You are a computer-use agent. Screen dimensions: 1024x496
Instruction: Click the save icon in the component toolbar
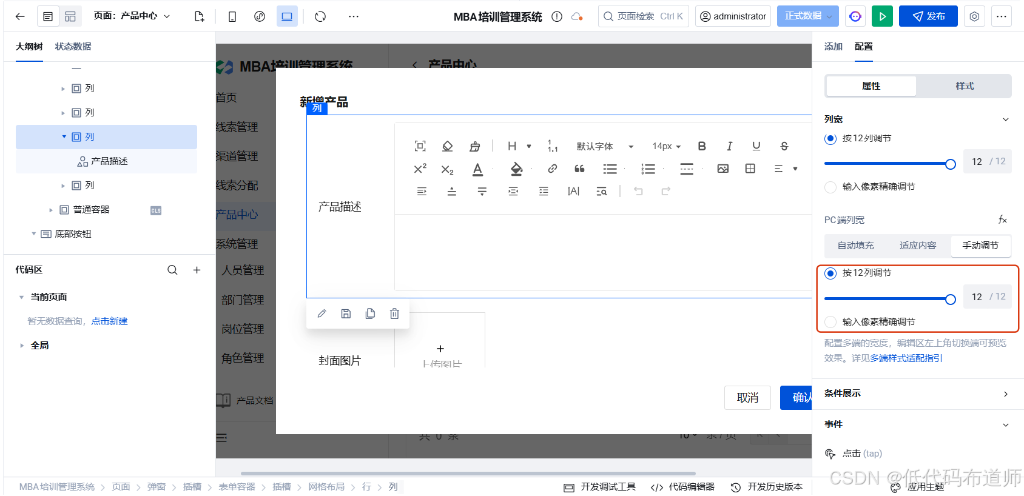pyautogui.click(x=346, y=313)
